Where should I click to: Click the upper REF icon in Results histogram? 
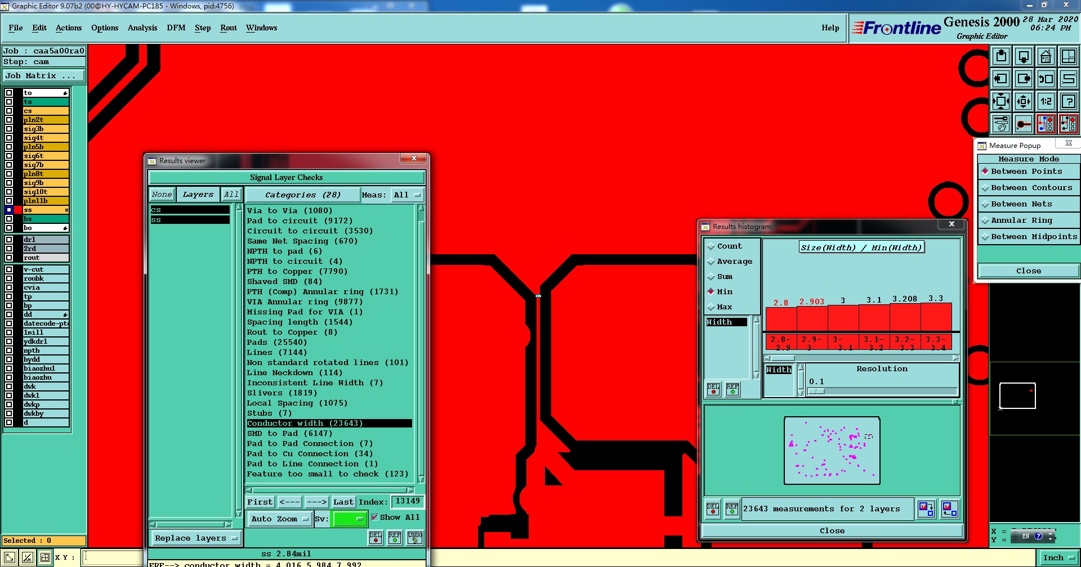point(732,389)
